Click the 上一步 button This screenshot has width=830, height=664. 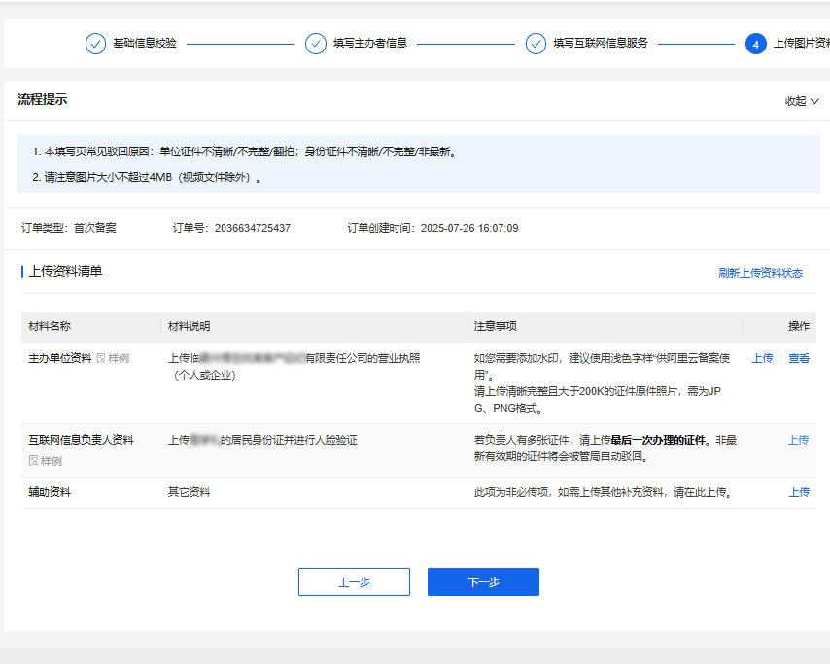coord(354,581)
